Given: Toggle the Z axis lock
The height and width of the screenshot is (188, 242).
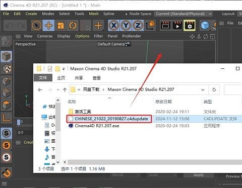Looking at the screenshot, I should (138, 26).
